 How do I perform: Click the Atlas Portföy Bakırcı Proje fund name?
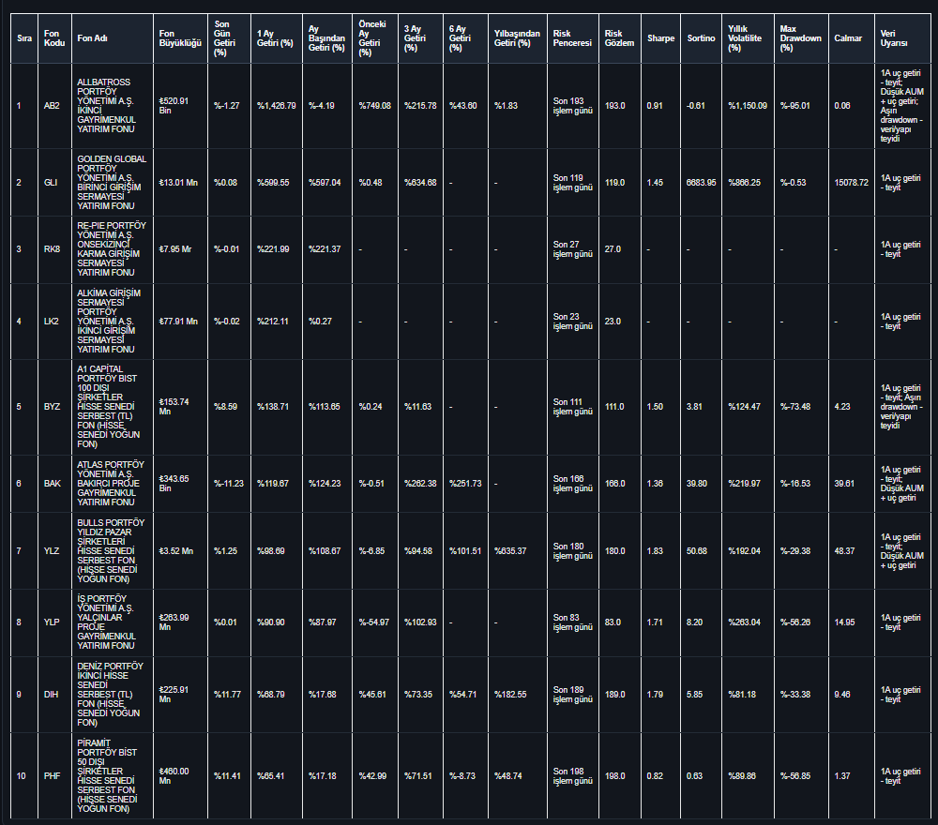tap(111, 484)
